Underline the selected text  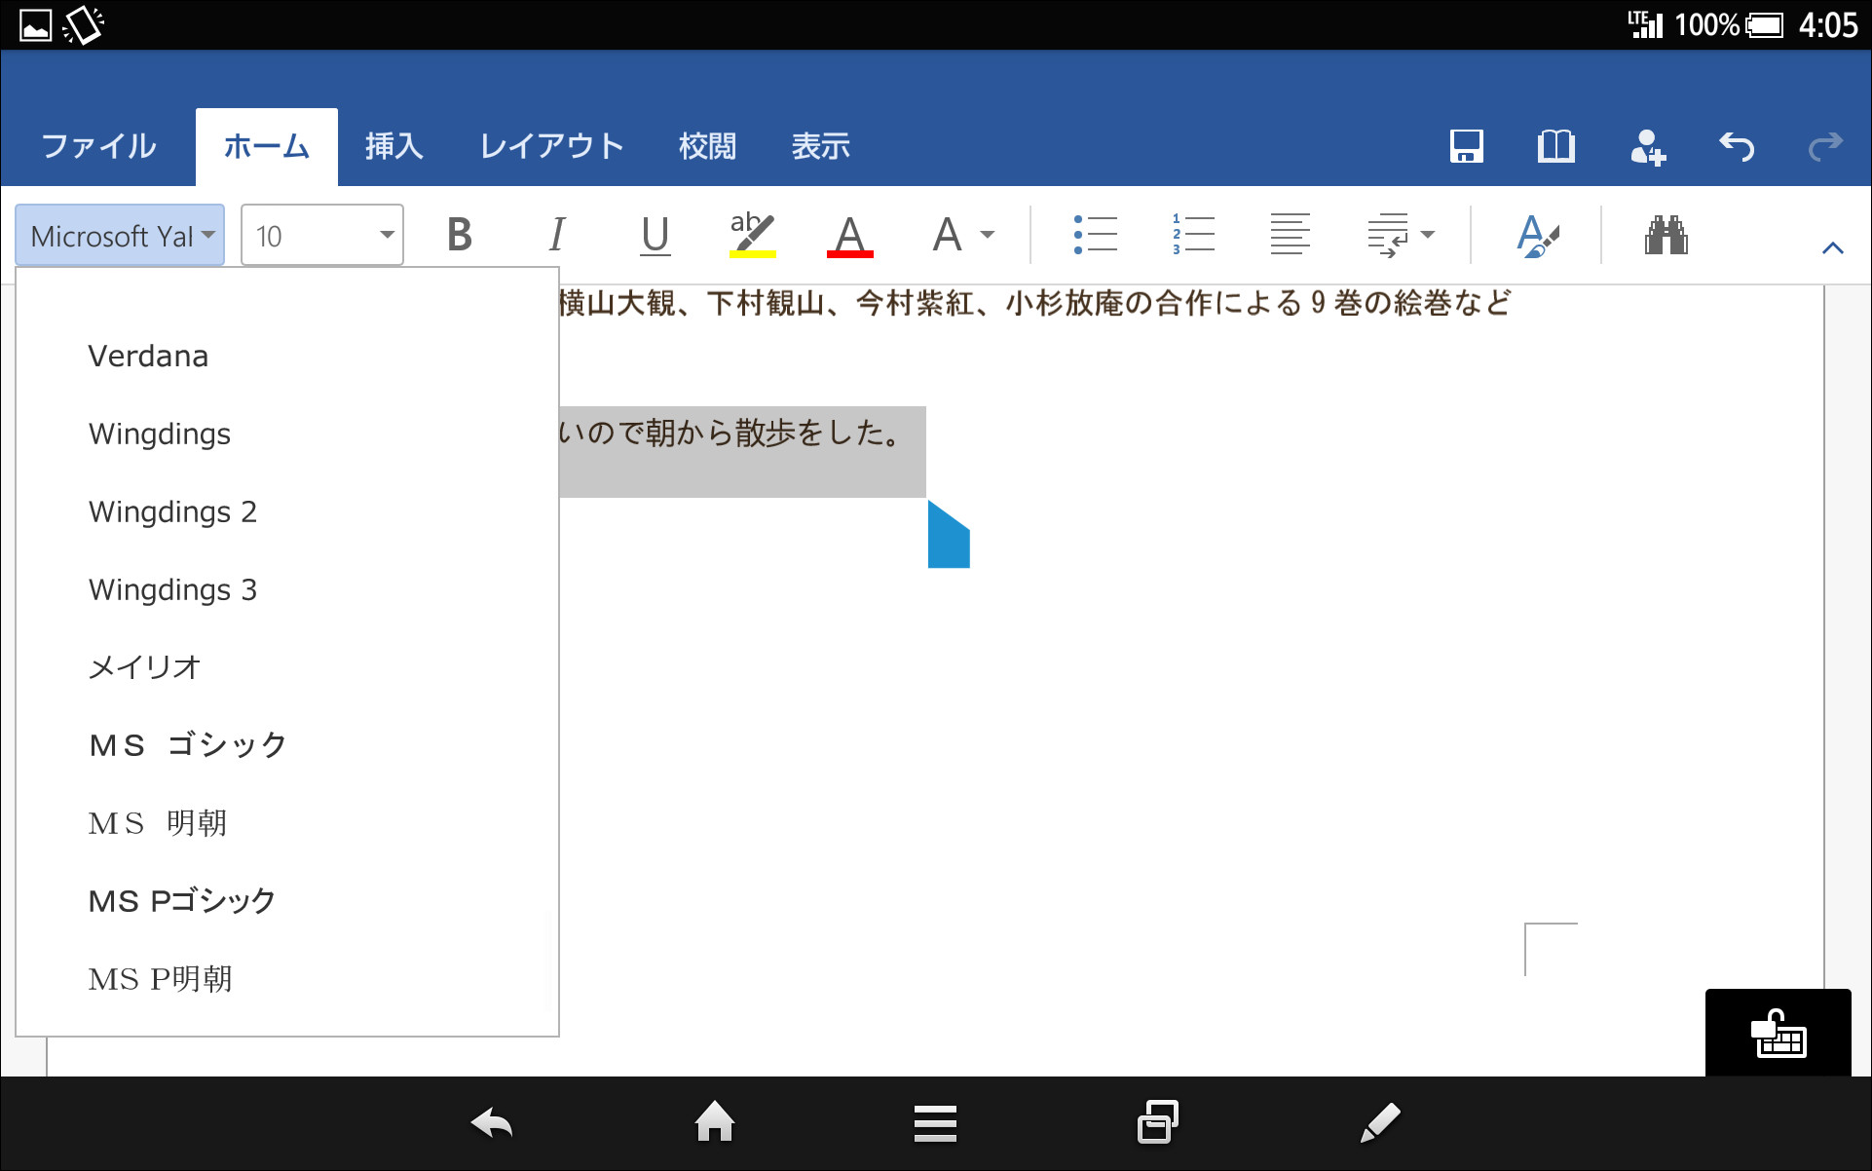pyautogui.click(x=655, y=234)
